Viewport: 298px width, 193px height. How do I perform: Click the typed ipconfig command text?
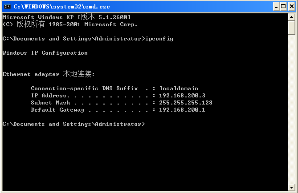click(x=159, y=39)
